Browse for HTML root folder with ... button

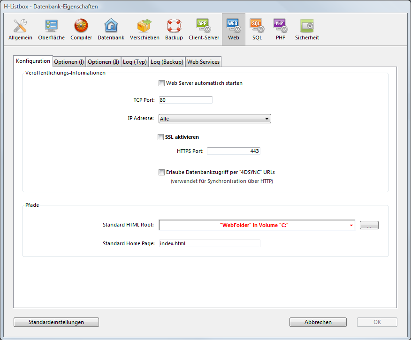(369, 225)
